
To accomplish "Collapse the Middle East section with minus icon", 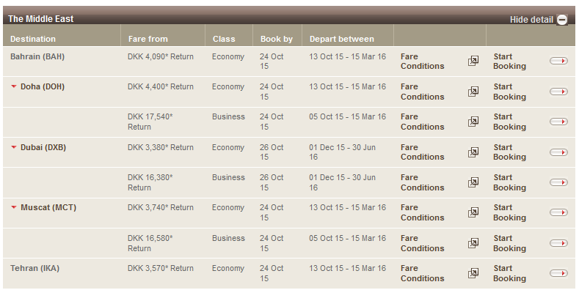I will [561, 20].
